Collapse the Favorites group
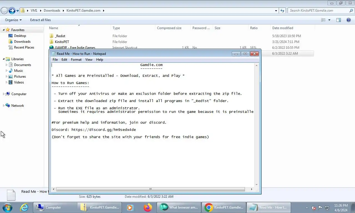 [x=4, y=30]
